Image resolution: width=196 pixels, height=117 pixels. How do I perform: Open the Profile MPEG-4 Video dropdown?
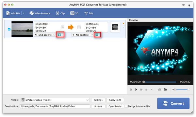[55, 100]
